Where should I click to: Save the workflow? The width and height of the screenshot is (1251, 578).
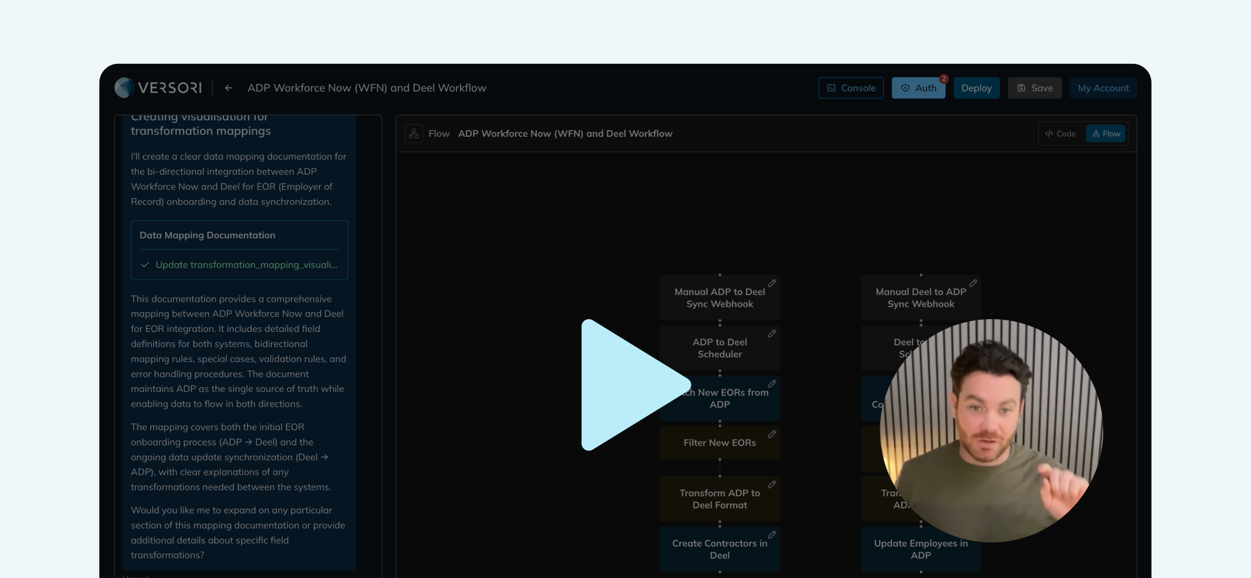click(x=1034, y=88)
